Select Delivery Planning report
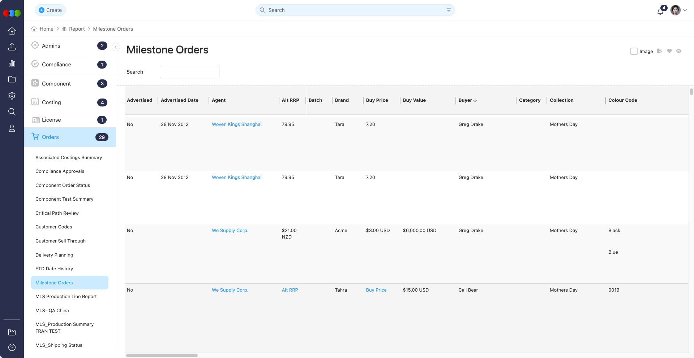The height and width of the screenshot is (358, 694). coord(54,255)
